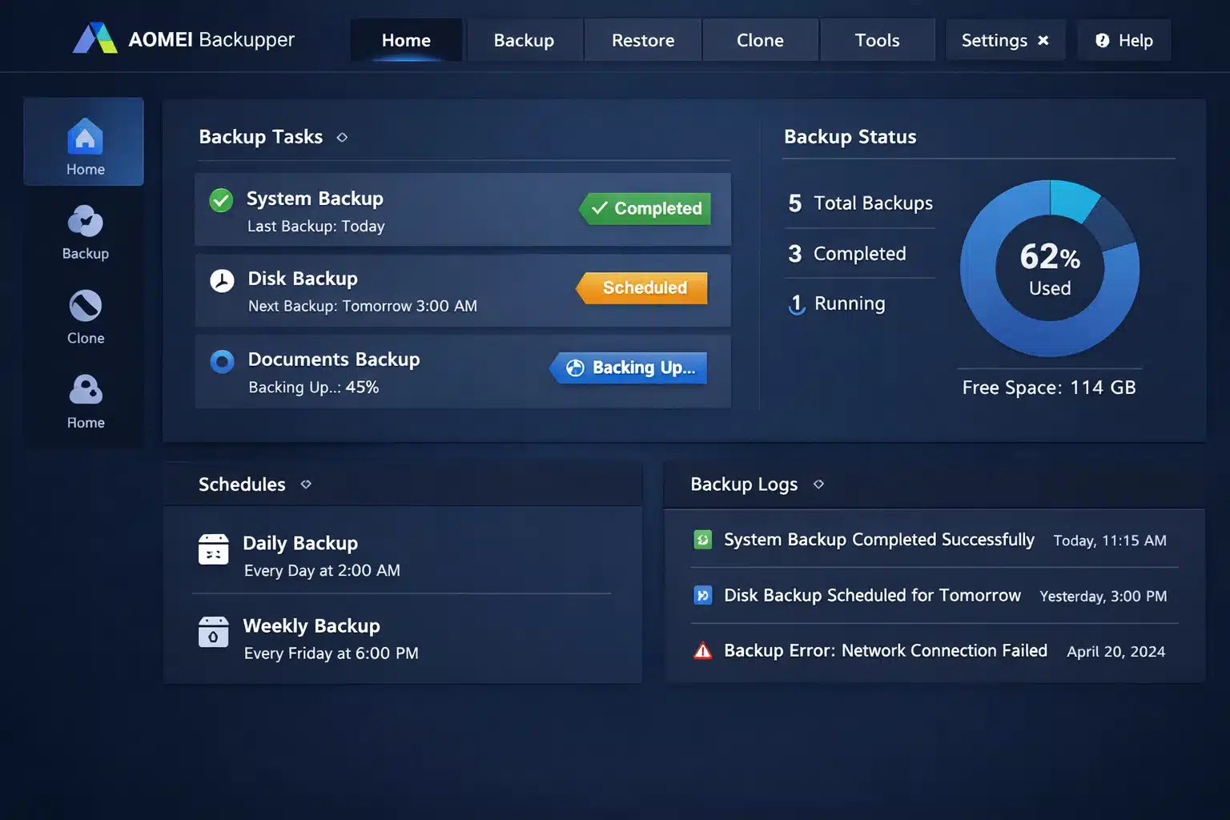Click the Disk Backup clock icon

point(221,280)
